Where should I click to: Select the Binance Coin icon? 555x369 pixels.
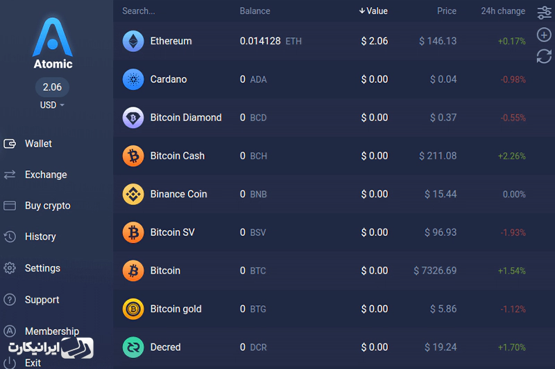(133, 195)
